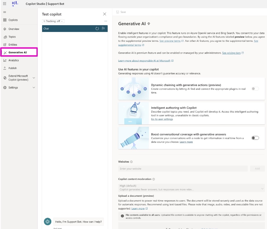
Task: Open the content moderation High (default) dropdown
Action: click(191, 188)
